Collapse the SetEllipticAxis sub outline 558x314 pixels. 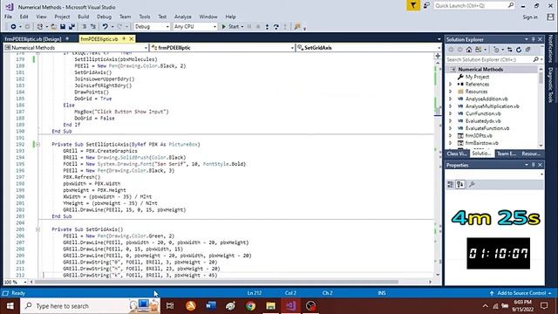click(37, 144)
